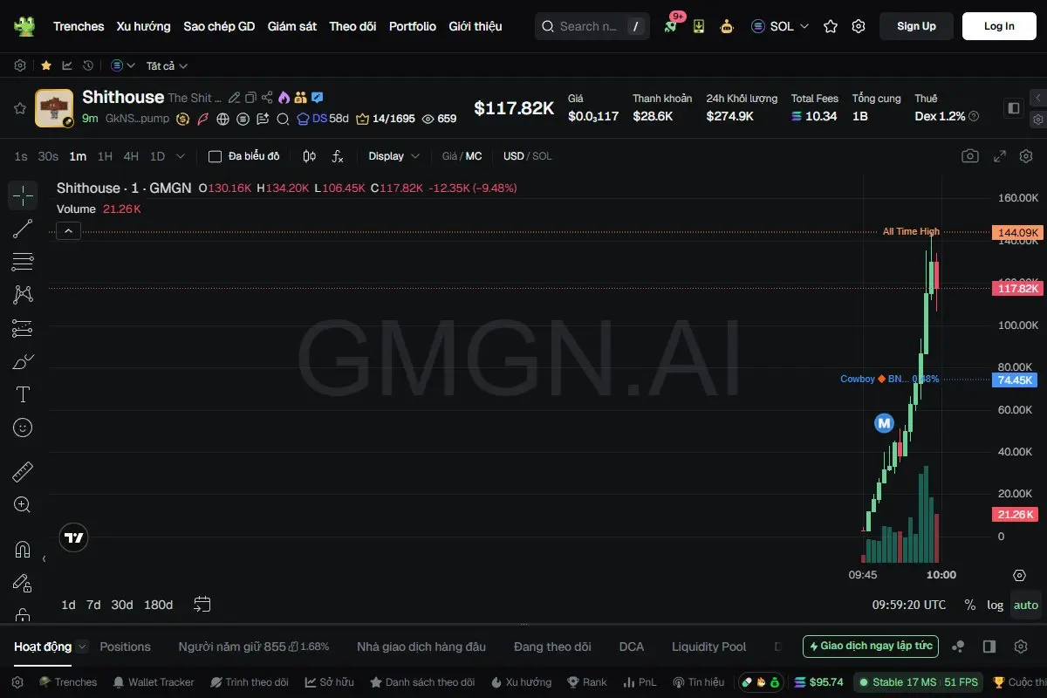The width and height of the screenshot is (1047, 698).
Task: Select the patterns drawing tool
Action: [x=23, y=295]
